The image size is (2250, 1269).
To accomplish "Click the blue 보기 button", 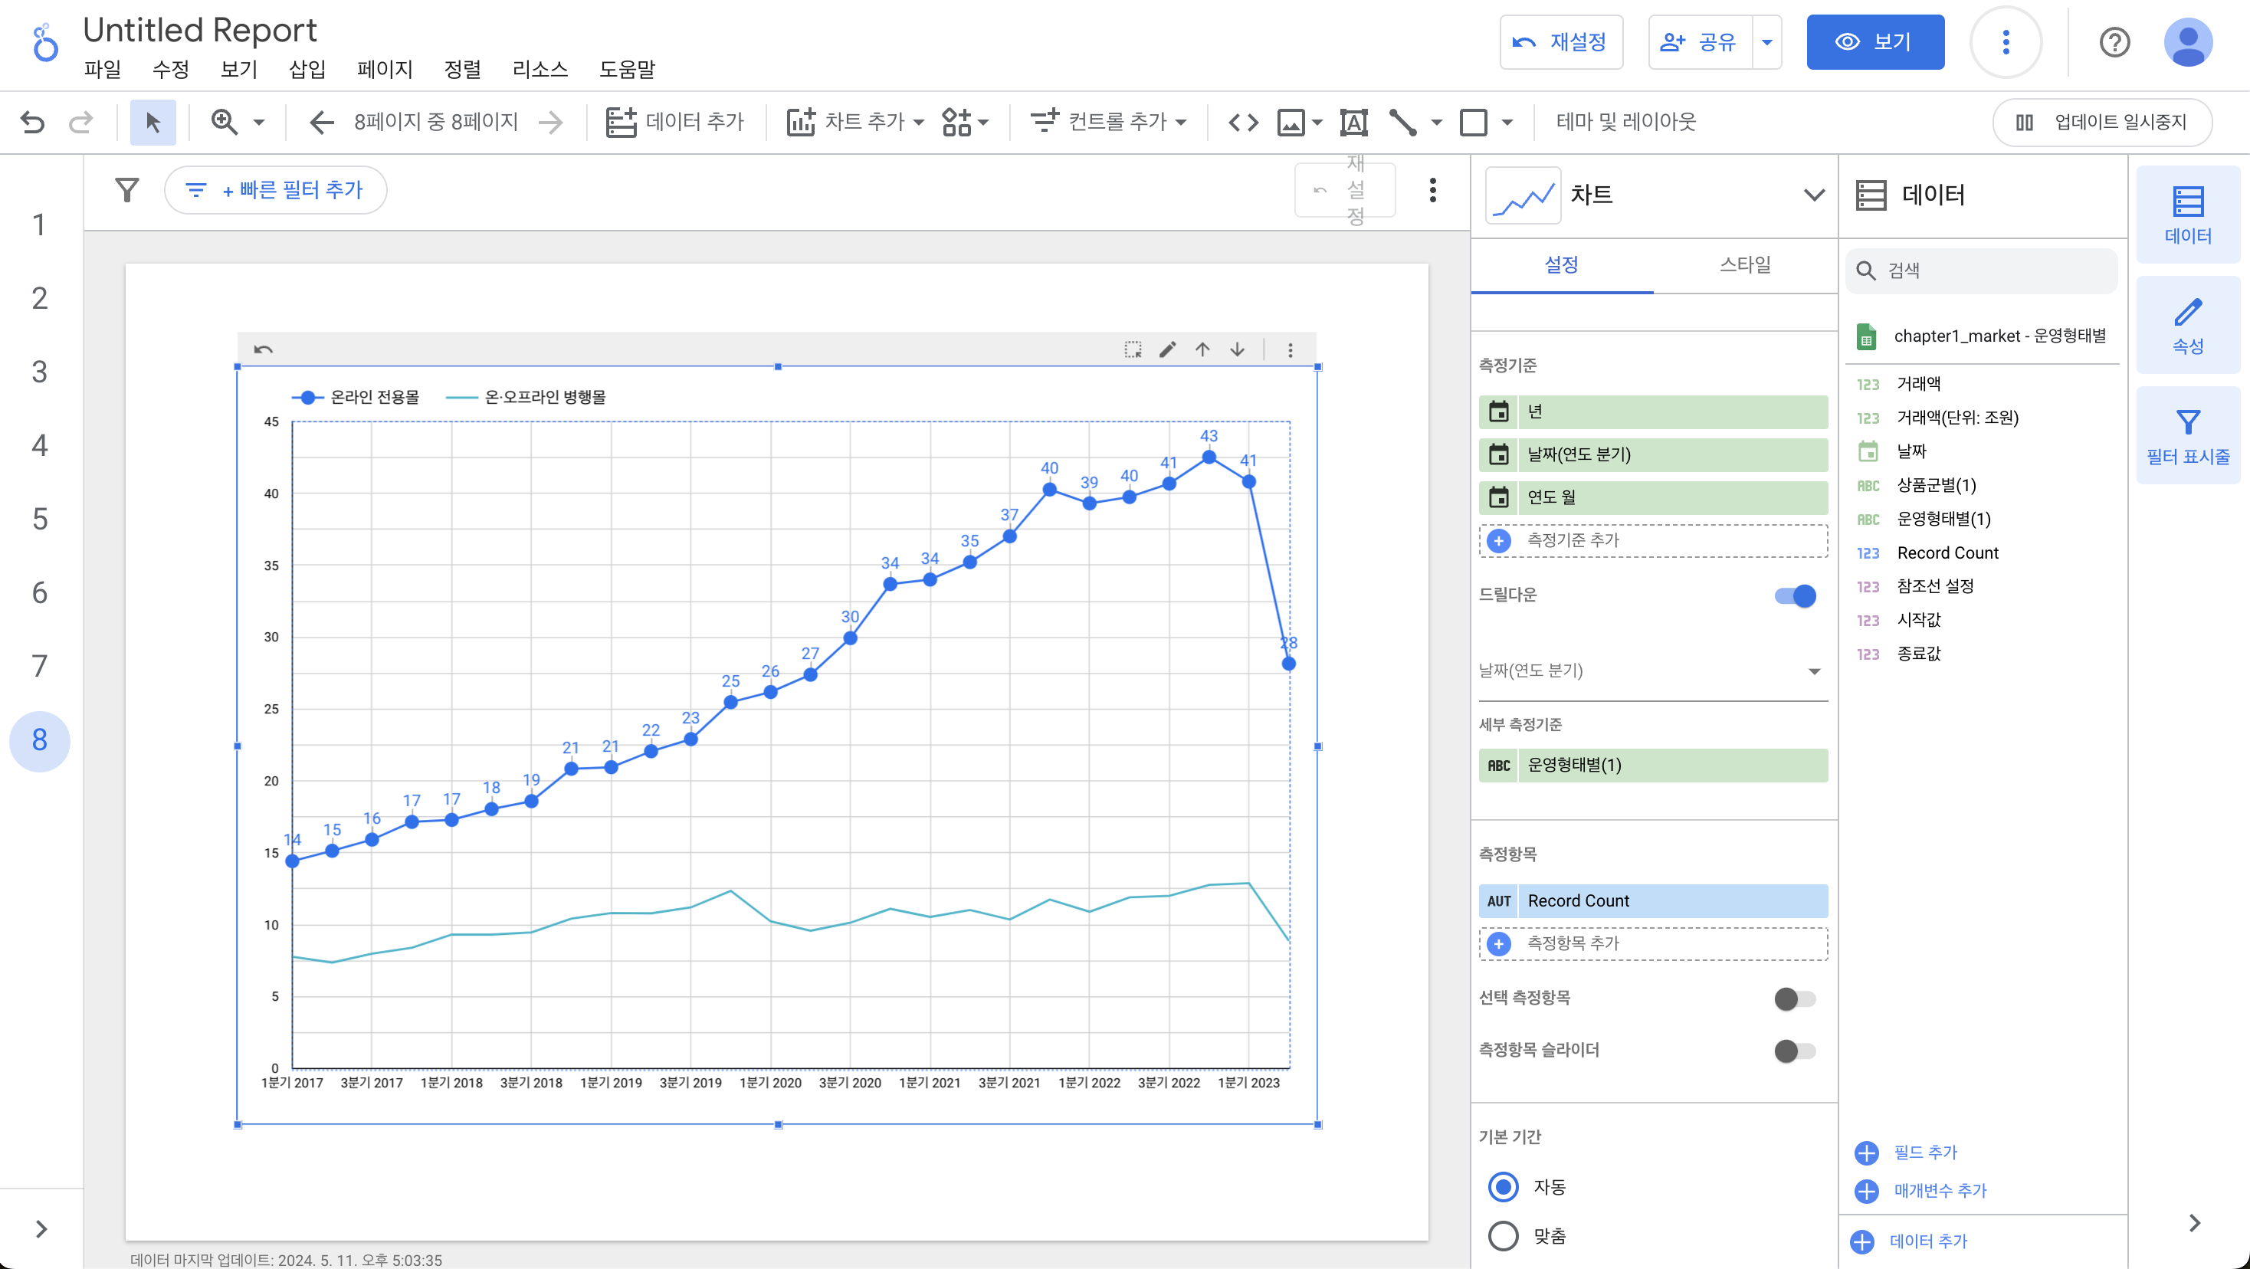I will (x=1874, y=42).
